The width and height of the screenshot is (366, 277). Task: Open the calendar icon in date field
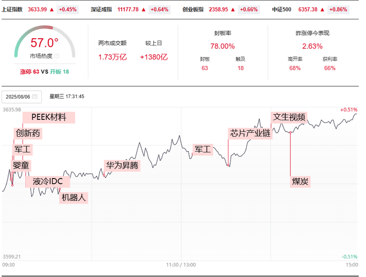[35, 96]
